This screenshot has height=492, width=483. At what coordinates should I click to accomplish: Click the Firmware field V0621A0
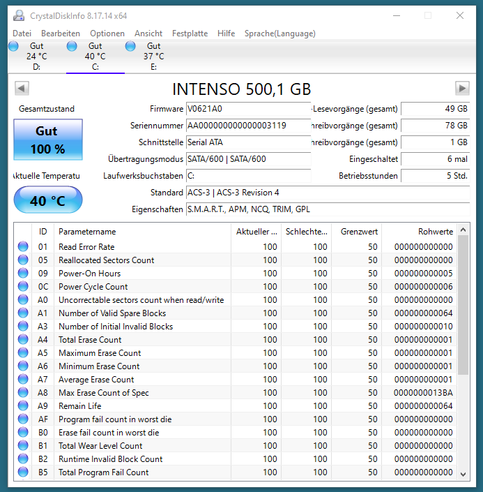point(248,109)
